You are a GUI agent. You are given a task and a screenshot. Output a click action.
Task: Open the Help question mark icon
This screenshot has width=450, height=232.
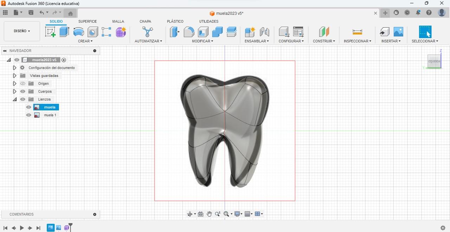[x=429, y=13]
